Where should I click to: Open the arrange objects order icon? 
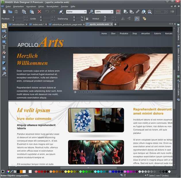click(x=61, y=12)
